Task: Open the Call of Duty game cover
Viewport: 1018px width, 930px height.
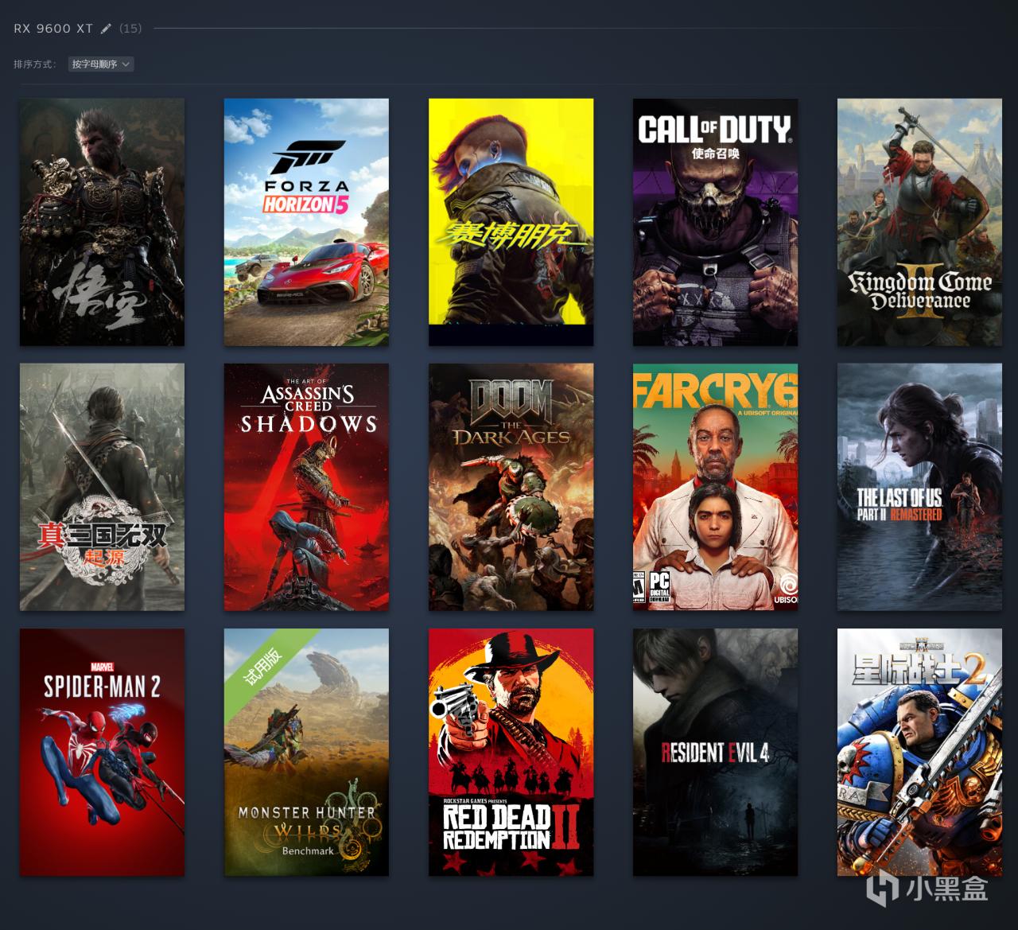Action: tap(715, 222)
